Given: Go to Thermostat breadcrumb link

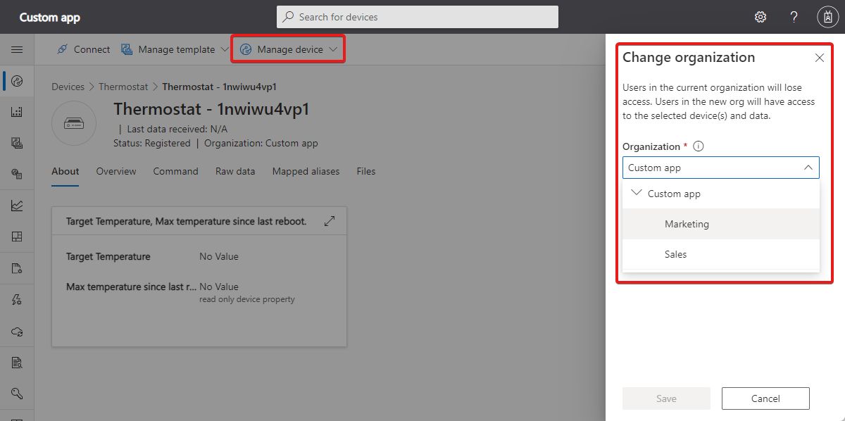Looking at the screenshot, I should click(x=123, y=87).
